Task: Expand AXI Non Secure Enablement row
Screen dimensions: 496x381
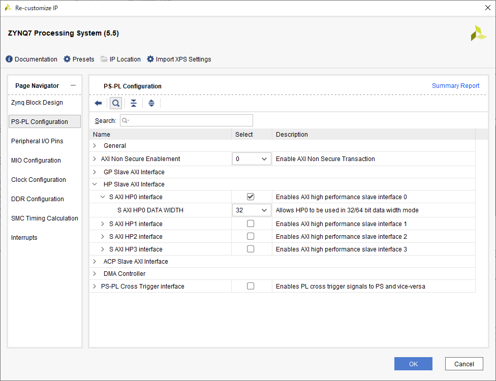Action: click(94, 158)
